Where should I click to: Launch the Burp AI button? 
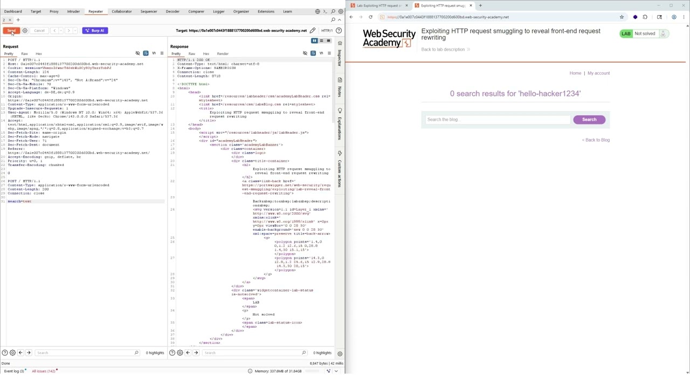click(x=95, y=31)
